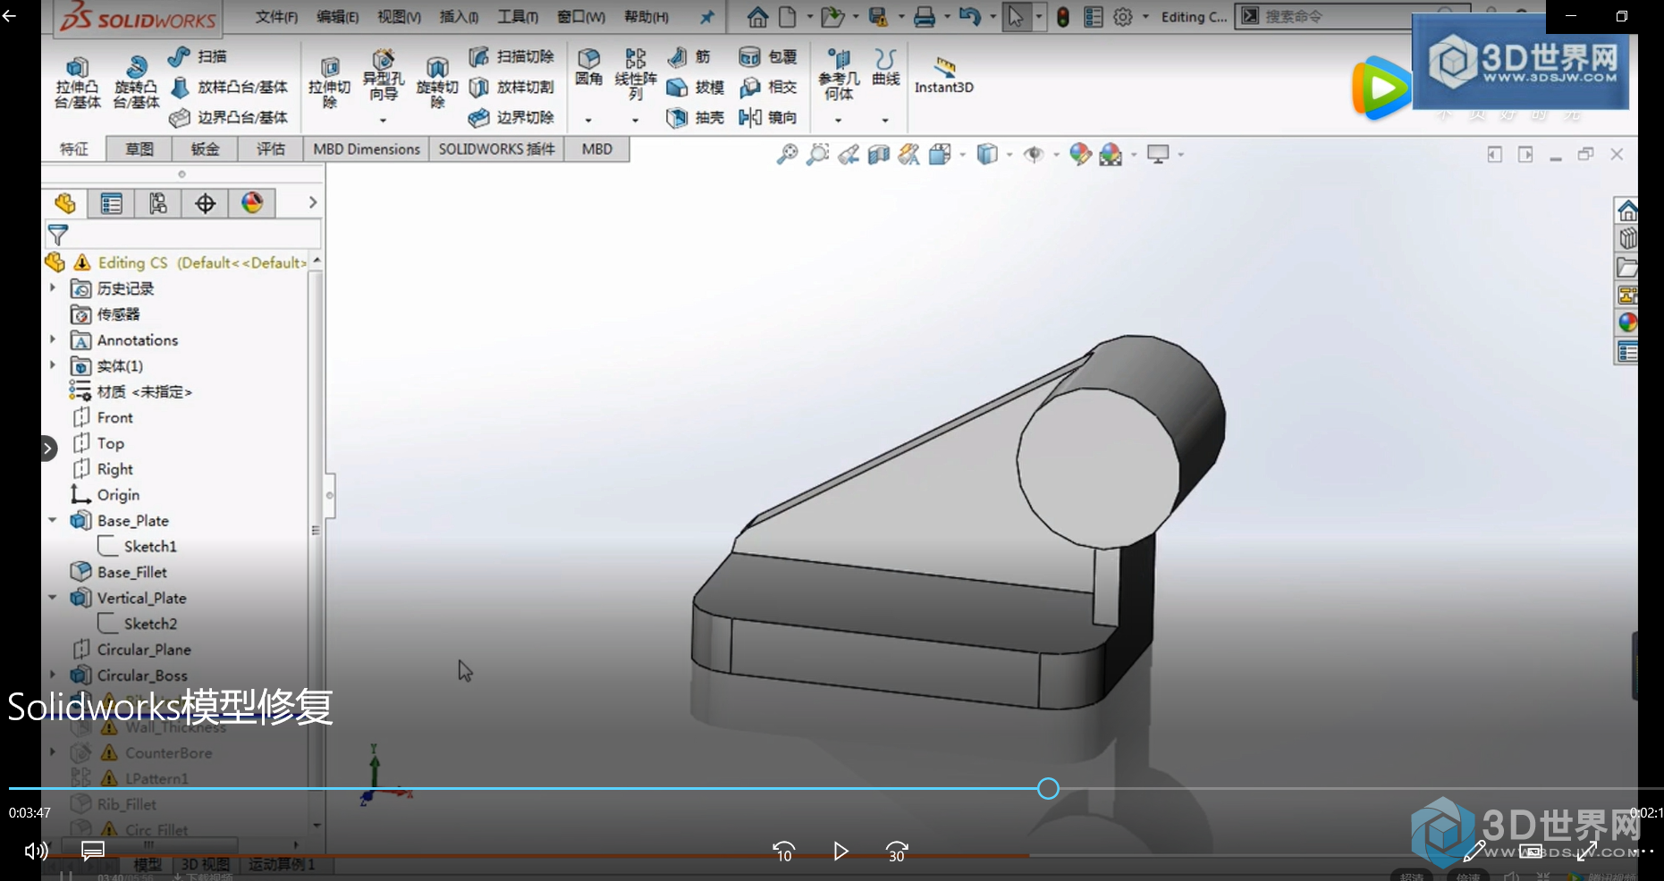
Task: Select the Wrap (包覆) tool
Action: (x=767, y=57)
